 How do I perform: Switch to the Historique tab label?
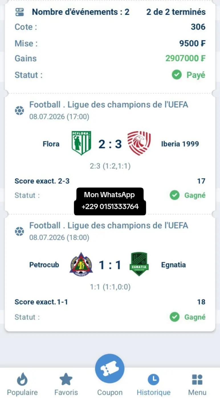[x=154, y=392]
